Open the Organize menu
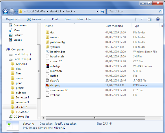165x133 pixels. click(x=13, y=19)
